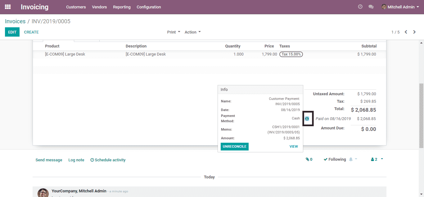424x197 pixels.
Task: Click the clock activities icon
Action: [x=360, y=7]
